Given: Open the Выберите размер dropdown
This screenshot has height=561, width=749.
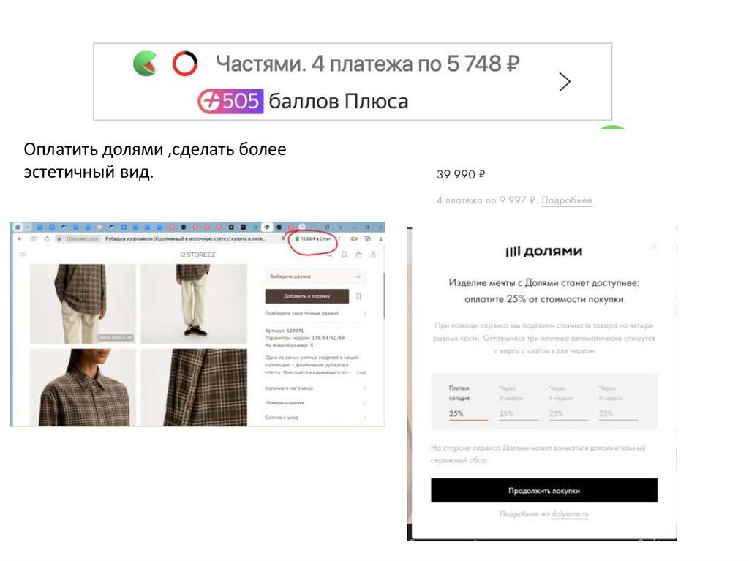Looking at the screenshot, I should pyautogui.click(x=315, y=276).
